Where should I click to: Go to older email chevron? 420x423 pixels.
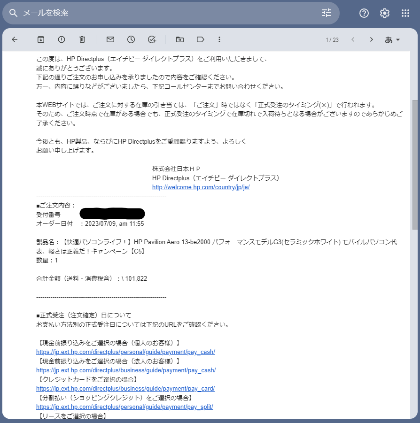(372, 39)
